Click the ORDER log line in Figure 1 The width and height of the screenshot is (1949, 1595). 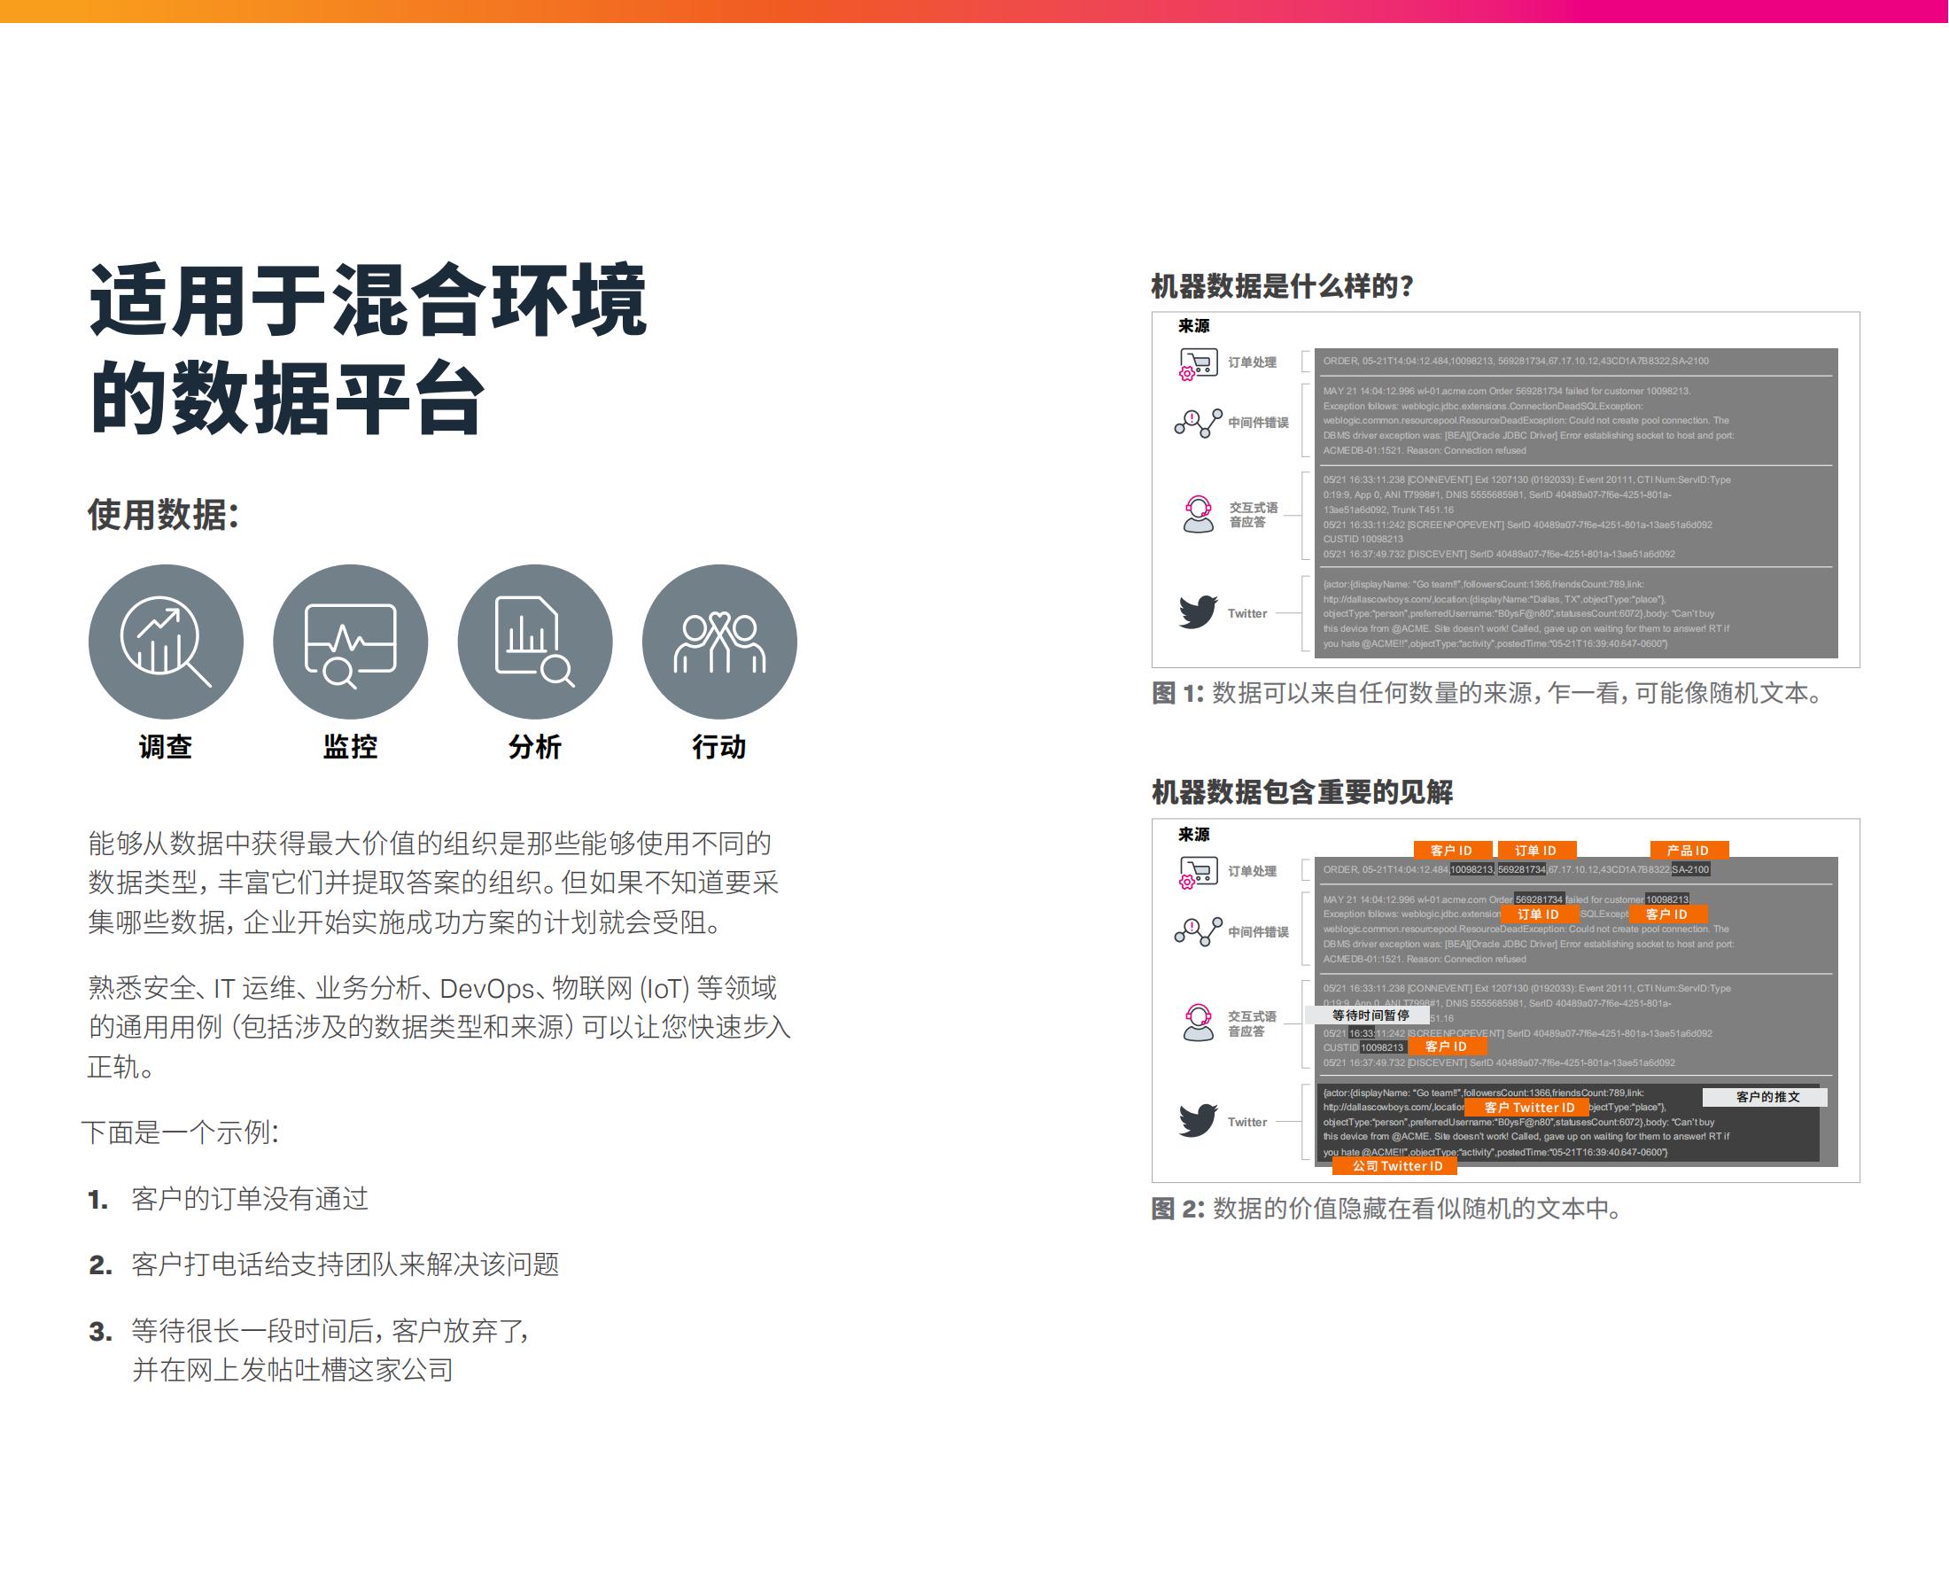1516,361
